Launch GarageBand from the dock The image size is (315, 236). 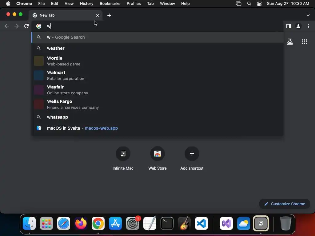coord(184,223)
